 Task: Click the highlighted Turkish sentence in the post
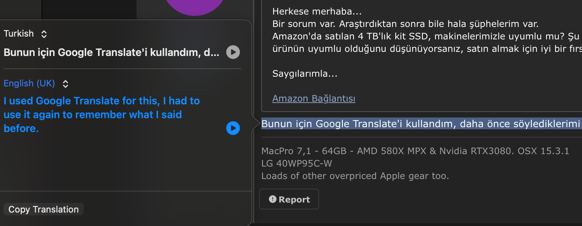coord(420,124)
